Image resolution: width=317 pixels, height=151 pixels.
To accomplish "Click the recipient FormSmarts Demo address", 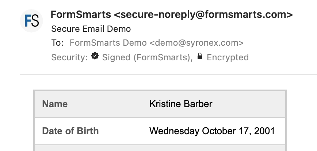I will 156,43.
